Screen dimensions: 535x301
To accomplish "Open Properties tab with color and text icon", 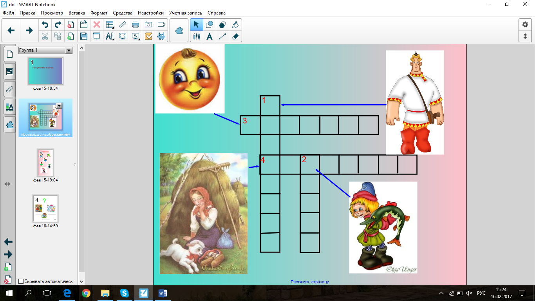I will pyautogui.click(x=10, y=107).
